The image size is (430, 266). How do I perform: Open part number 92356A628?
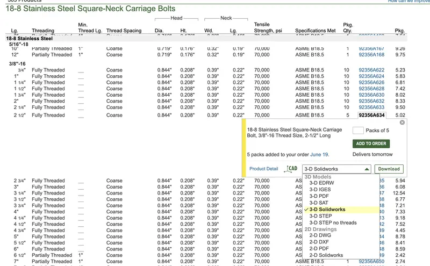[x=371, y=89]
